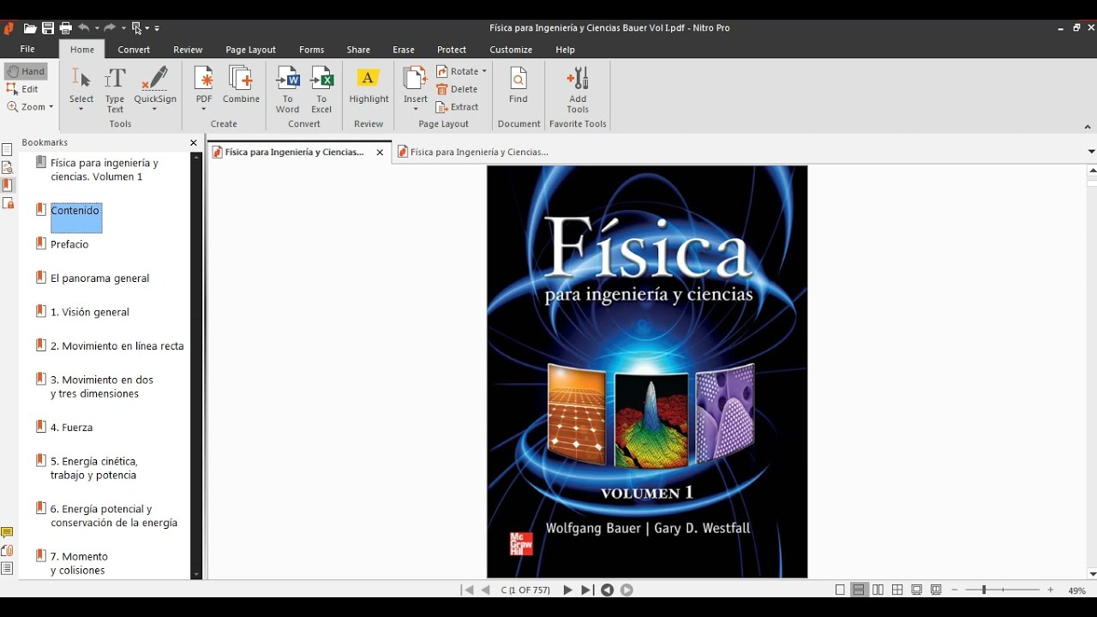Convert PDF To Word
1097x617 pixels.
click(x=287, y=89)
